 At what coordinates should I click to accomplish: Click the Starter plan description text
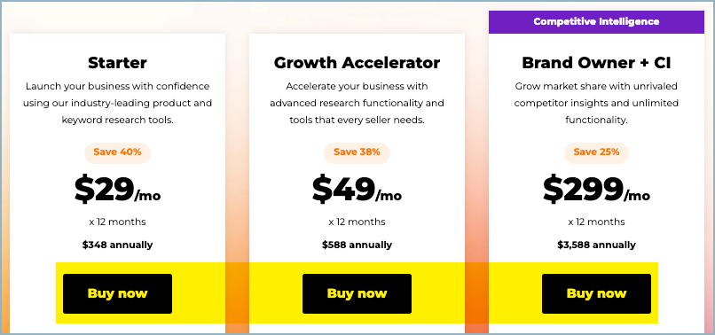pos(117,104)
